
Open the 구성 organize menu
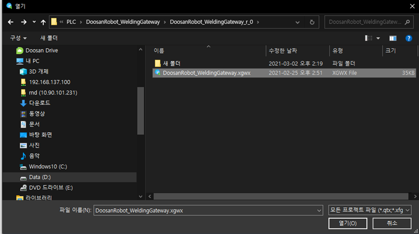tap(18, 38)
